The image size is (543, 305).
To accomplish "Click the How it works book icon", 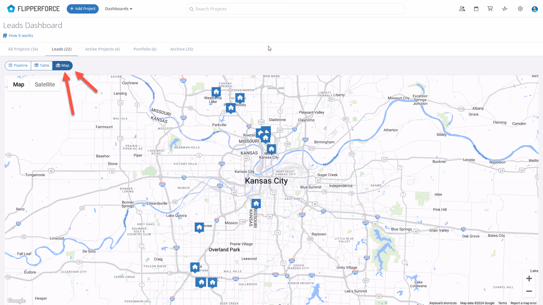I will (x=5, y=36).
